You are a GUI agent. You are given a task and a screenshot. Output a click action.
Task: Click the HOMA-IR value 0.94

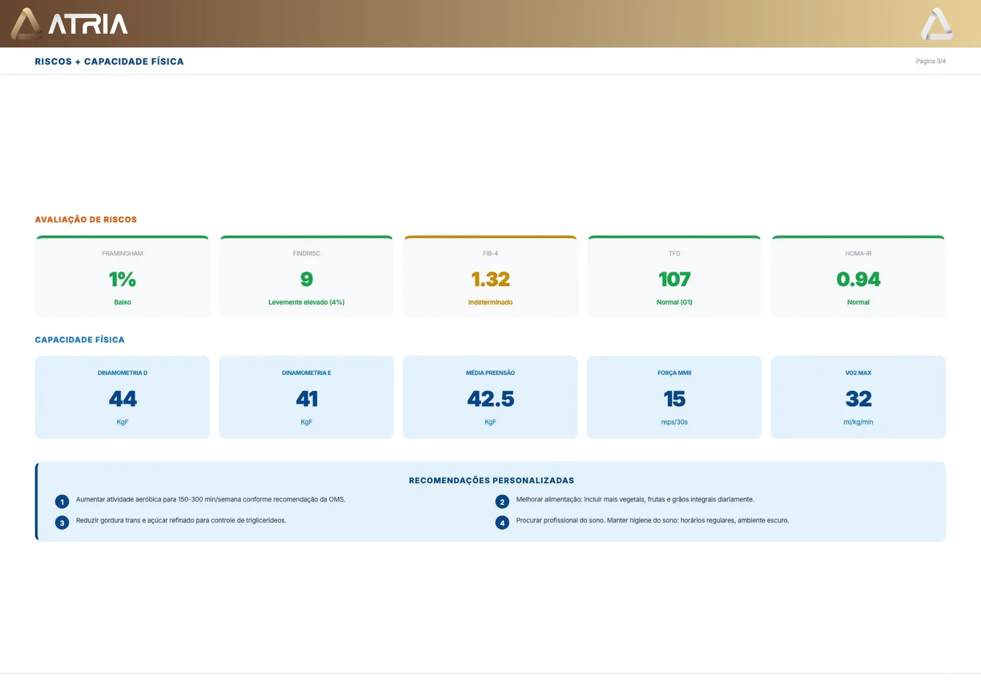858,279
